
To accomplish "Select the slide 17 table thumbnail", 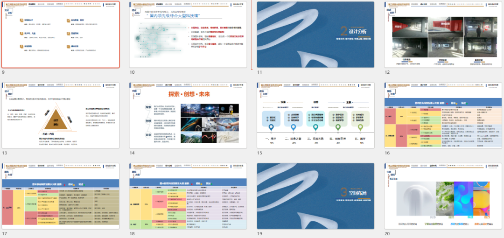I will pos(60,196).
